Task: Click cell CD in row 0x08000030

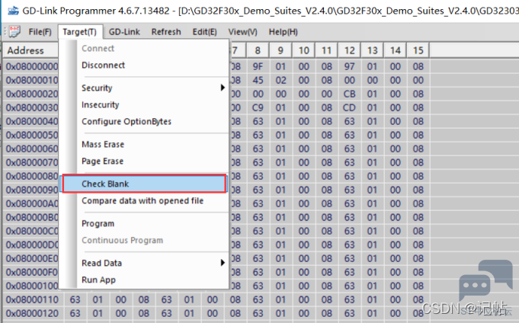Action: pyautogui.click(x=349, y=107)
